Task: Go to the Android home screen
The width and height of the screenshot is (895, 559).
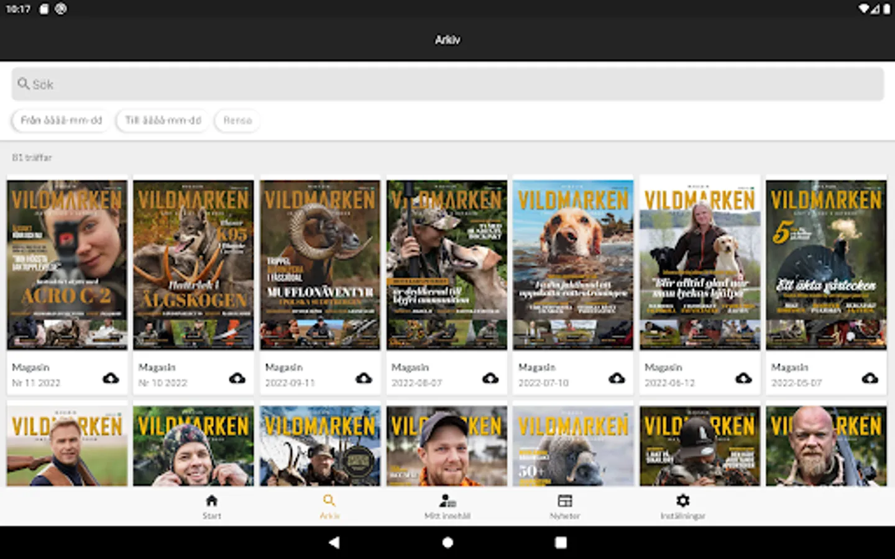Action: (447, 542)
